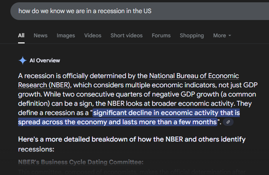Click the recession search query field
Screen dimensions: 269x175
pyautogui.click(x=115, y=11)
